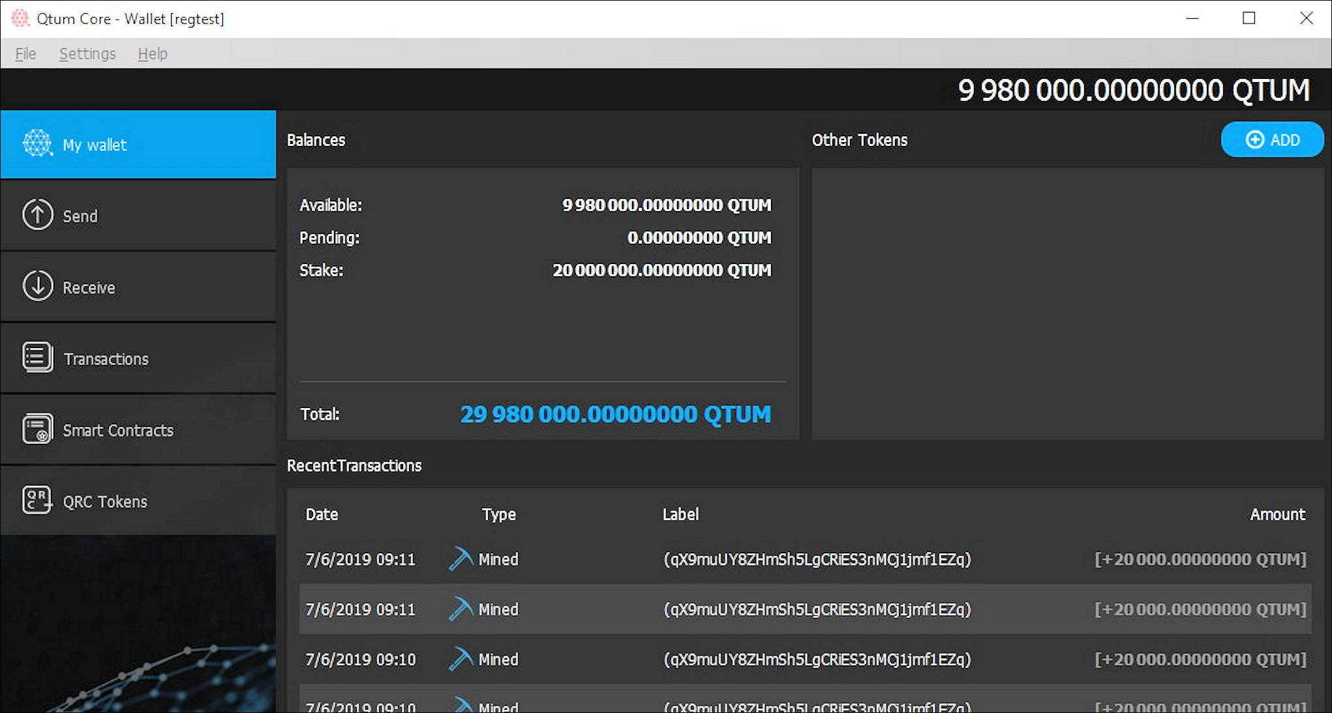This screenshot has width=1332, height=713.
Task: Open the Settings menu
Action: (x=85, y=53)
